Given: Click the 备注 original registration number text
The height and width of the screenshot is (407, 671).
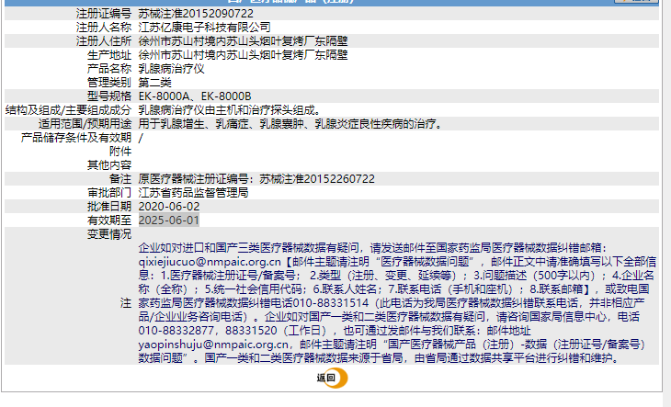Looking at the screenshot, I should pyautogui.click(x=256, y=178).
